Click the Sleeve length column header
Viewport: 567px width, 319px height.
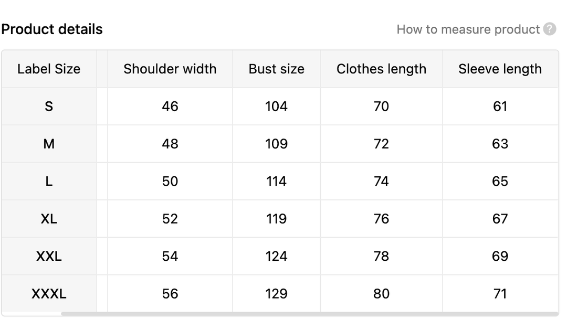pos(500,69)
